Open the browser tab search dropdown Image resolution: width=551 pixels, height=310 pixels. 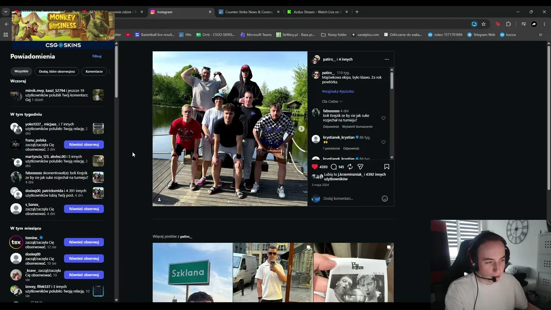point(6,12)
